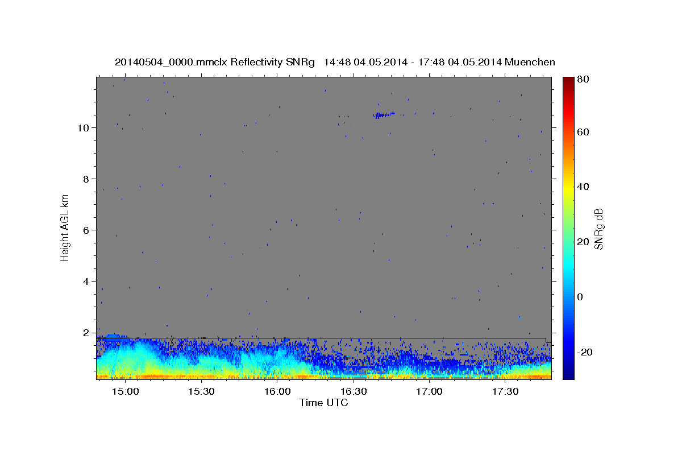The image size is (682, 455).
Task: Click the height tick label 6
Action: [x=86, y=230]
